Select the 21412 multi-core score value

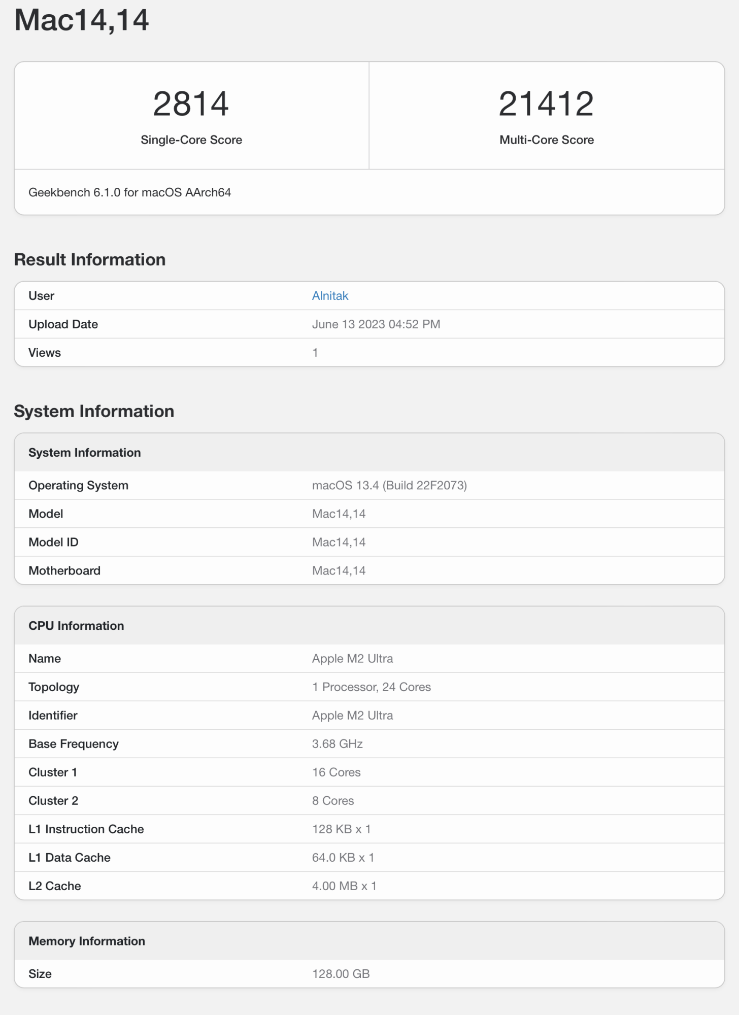(546, 104)
